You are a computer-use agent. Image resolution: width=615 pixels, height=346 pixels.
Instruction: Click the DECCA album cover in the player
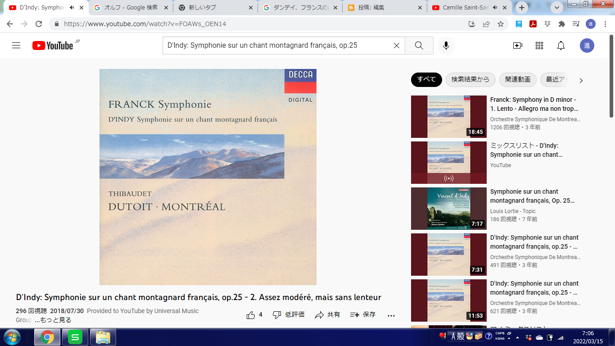pos(208,177)
